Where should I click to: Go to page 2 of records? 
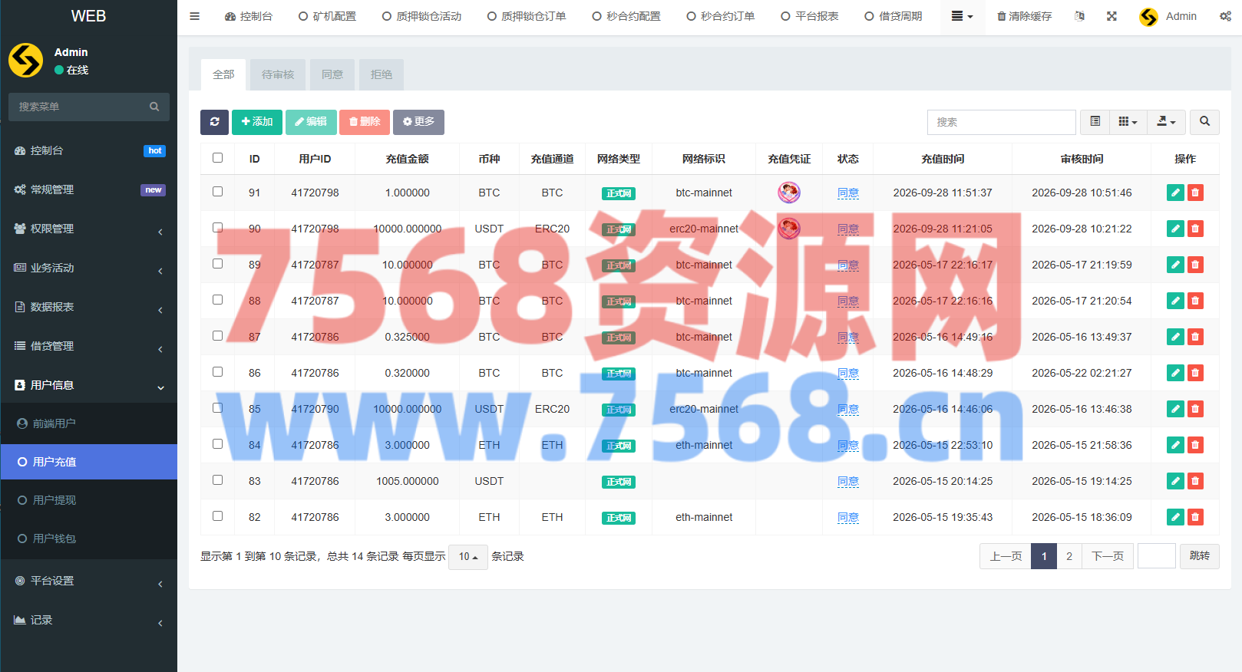point(1069,556)
